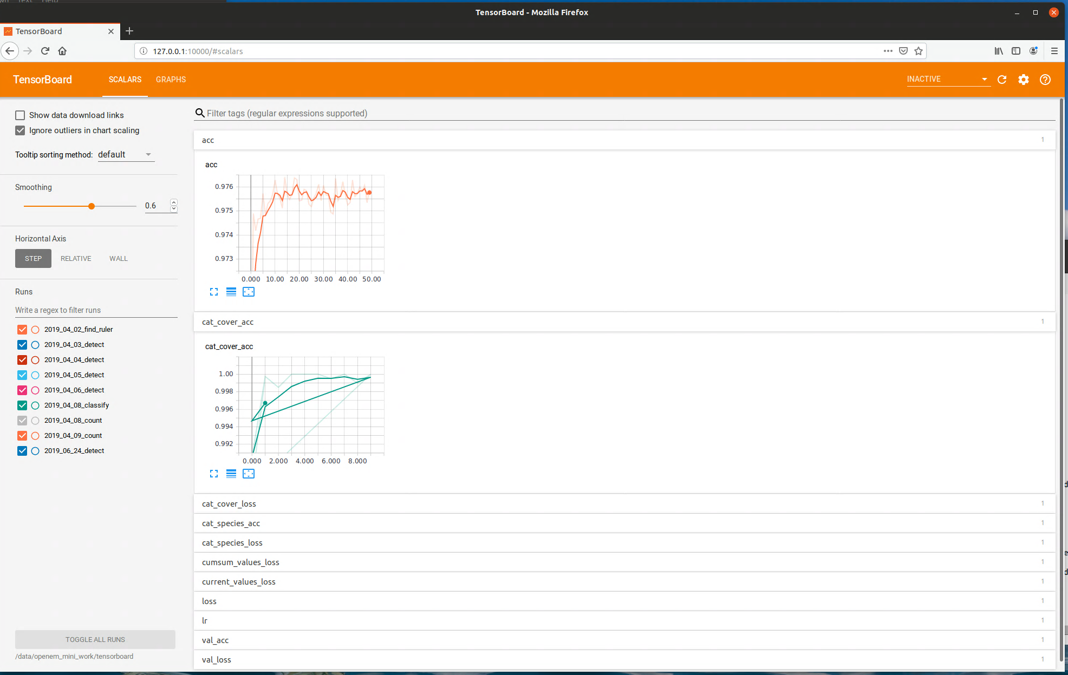Toggle run 2019_04_03_detect checkbox
1068x675 pixels.
click(x=22, y=345)
